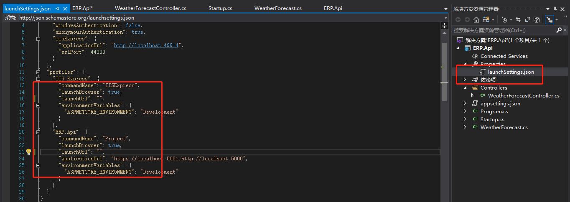Click the search magnifier icon in Solution Explorer
This screenshot has width=570, height=202.
tap(559, 30)
